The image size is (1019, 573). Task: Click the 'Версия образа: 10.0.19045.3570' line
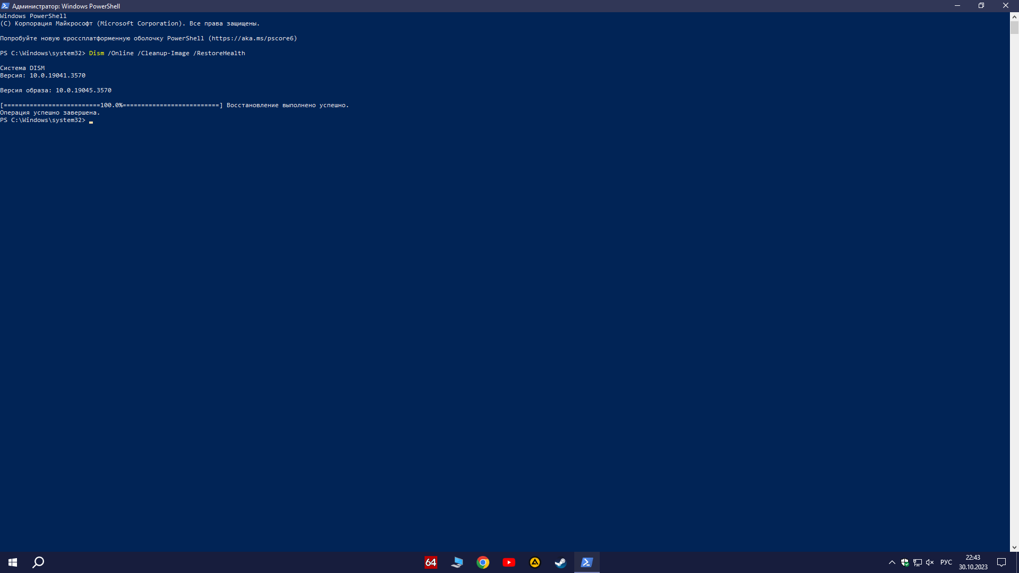56,90
